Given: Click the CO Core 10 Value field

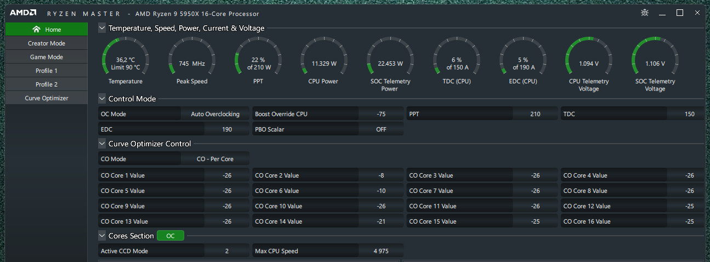Looking at the screenshot, I should click(x=328, y=206).
